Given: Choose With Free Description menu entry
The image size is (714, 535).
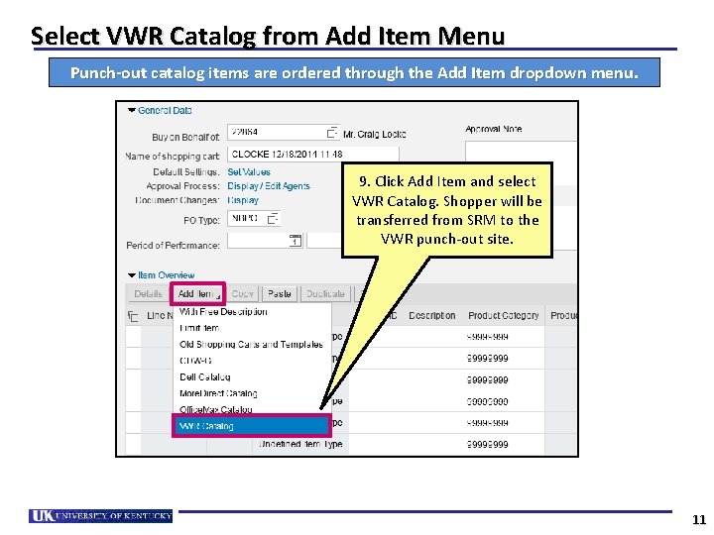Looking at the screenshot, I should (252, 312).
